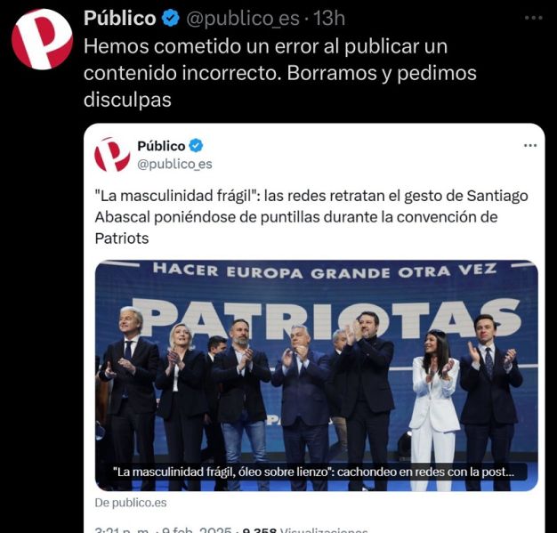
Task: Open the @publico_es handle in the header
Action: pos(243,19)
